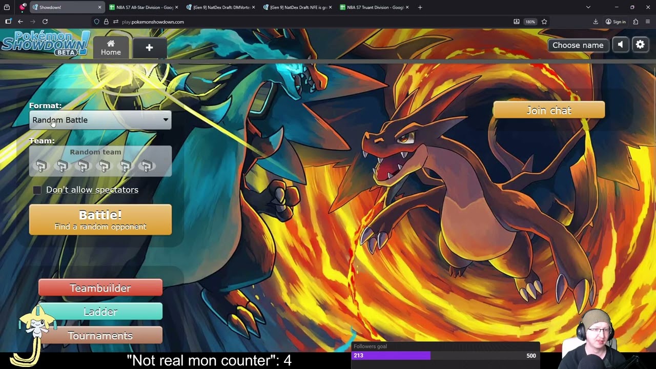The width and height of the screenshot is (656, 369).
Task: Click the plus tab to add room
Action: [x=149, y=48]
